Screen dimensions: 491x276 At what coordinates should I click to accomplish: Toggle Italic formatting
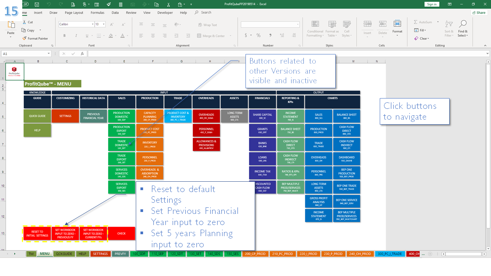click(x=76, y=36)
